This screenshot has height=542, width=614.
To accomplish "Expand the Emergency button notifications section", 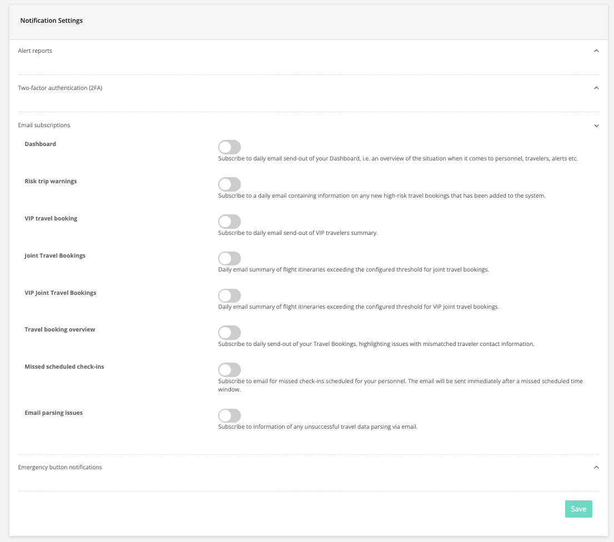I will coord(596,467).
